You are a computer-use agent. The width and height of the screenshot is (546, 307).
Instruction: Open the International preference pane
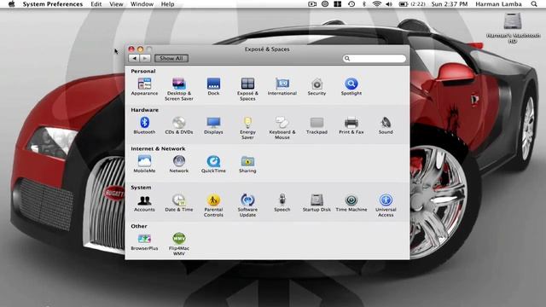click(282, 86)
